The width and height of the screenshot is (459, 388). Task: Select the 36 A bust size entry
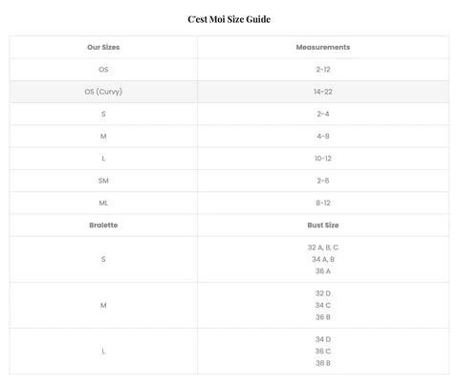click(323, 271)
